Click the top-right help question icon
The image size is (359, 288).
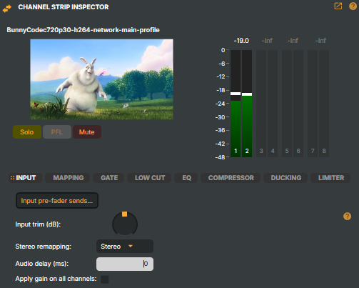coord(353,6)
